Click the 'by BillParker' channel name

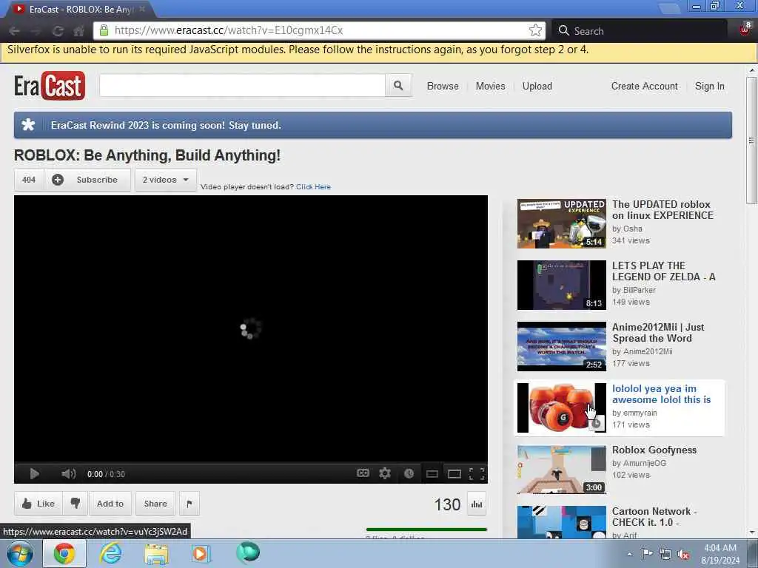[x=634, y=290]
